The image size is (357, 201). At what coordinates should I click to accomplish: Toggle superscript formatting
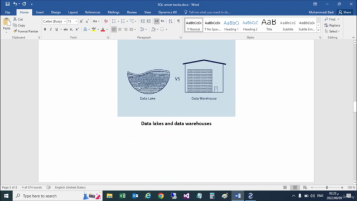[77, 29]
